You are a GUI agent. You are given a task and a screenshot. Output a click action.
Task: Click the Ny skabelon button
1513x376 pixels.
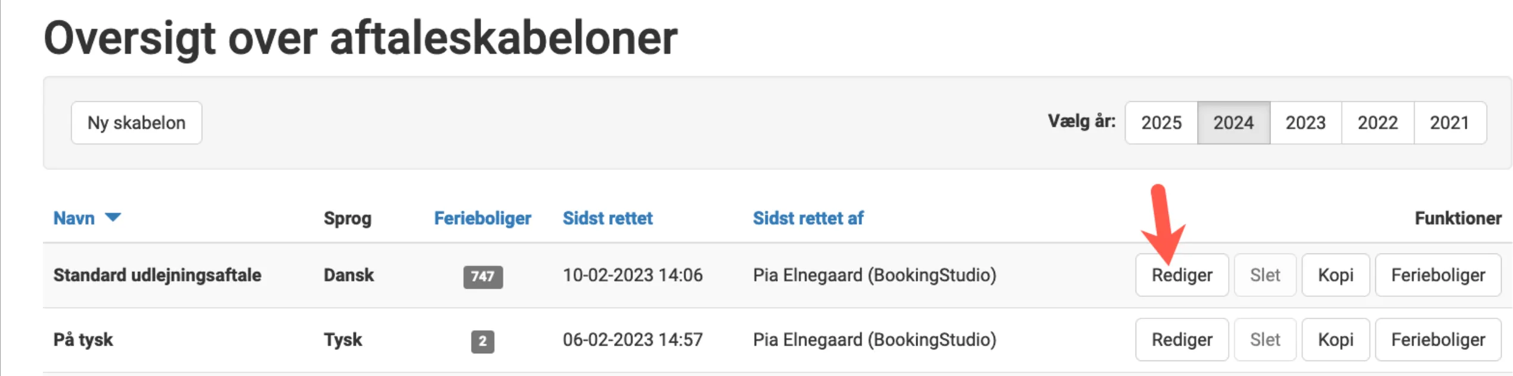(135, 123)
